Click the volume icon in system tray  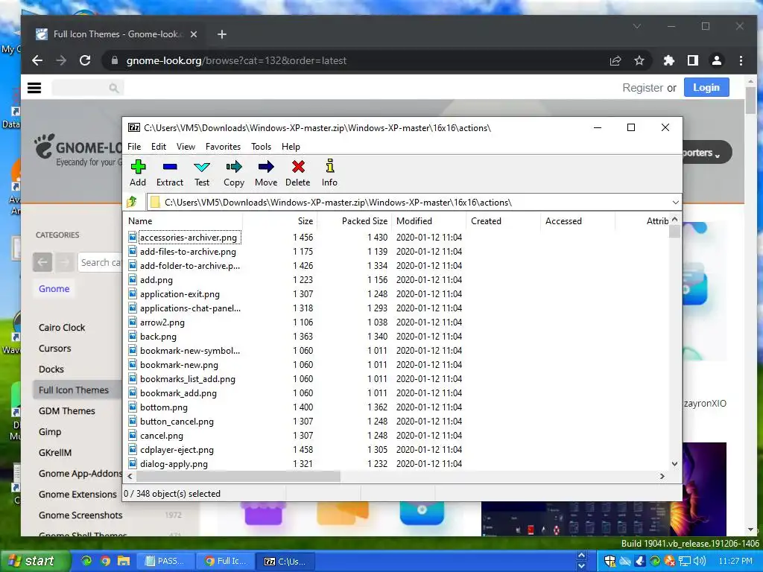pos(700,561)
